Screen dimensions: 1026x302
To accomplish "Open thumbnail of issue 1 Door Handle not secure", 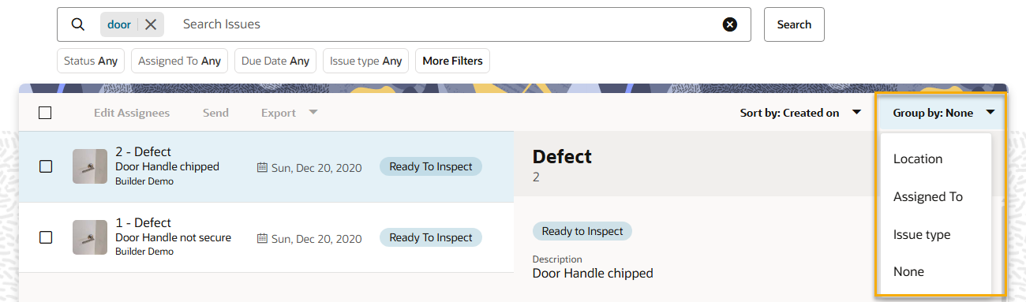I will point(90,237).
